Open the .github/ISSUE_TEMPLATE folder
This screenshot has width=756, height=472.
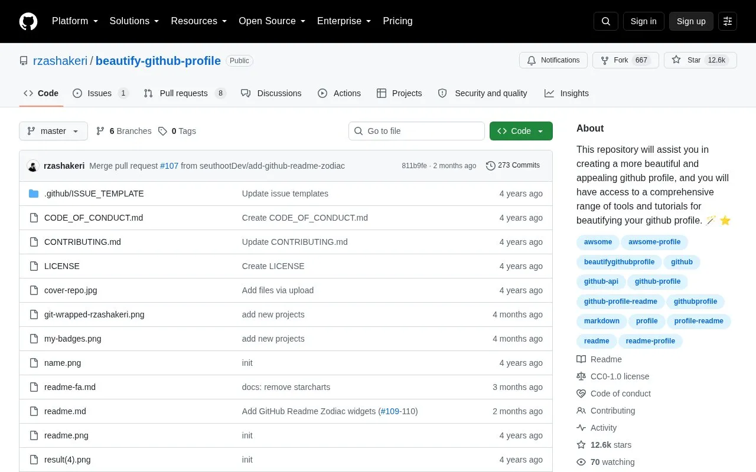(94, 194)
